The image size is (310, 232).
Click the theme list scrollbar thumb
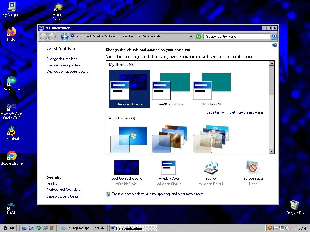point(272,80)
